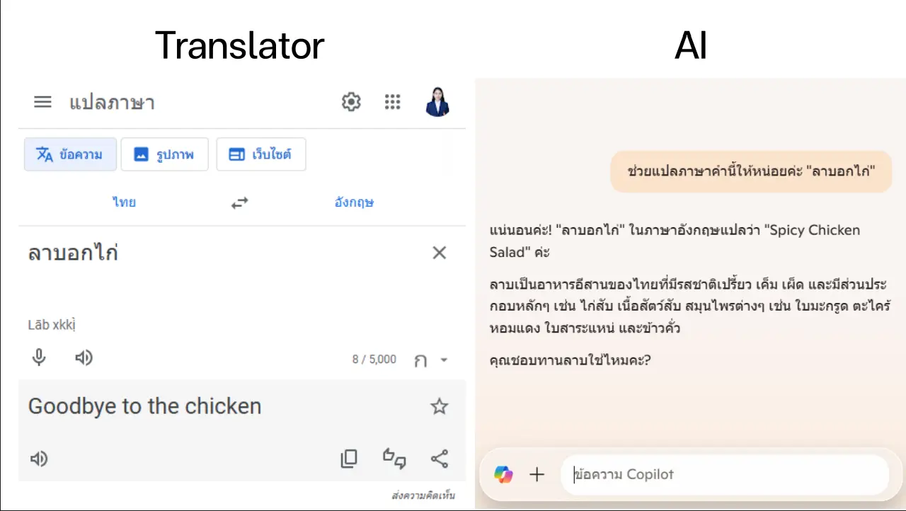This screenshot has width=906, height=511.
Task: Expand the Thai keyboard input dropdown
Action: pyautogui.click(x=444, y=360)
